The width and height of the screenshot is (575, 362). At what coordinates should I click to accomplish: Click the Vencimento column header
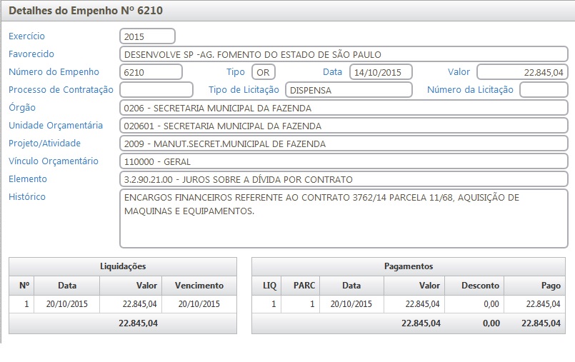[199, 286]
